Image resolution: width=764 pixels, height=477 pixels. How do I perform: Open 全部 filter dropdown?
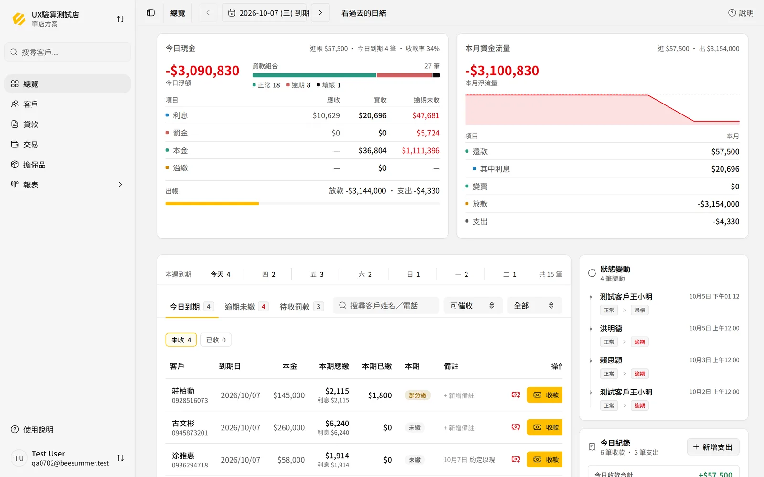pos(534,305)
